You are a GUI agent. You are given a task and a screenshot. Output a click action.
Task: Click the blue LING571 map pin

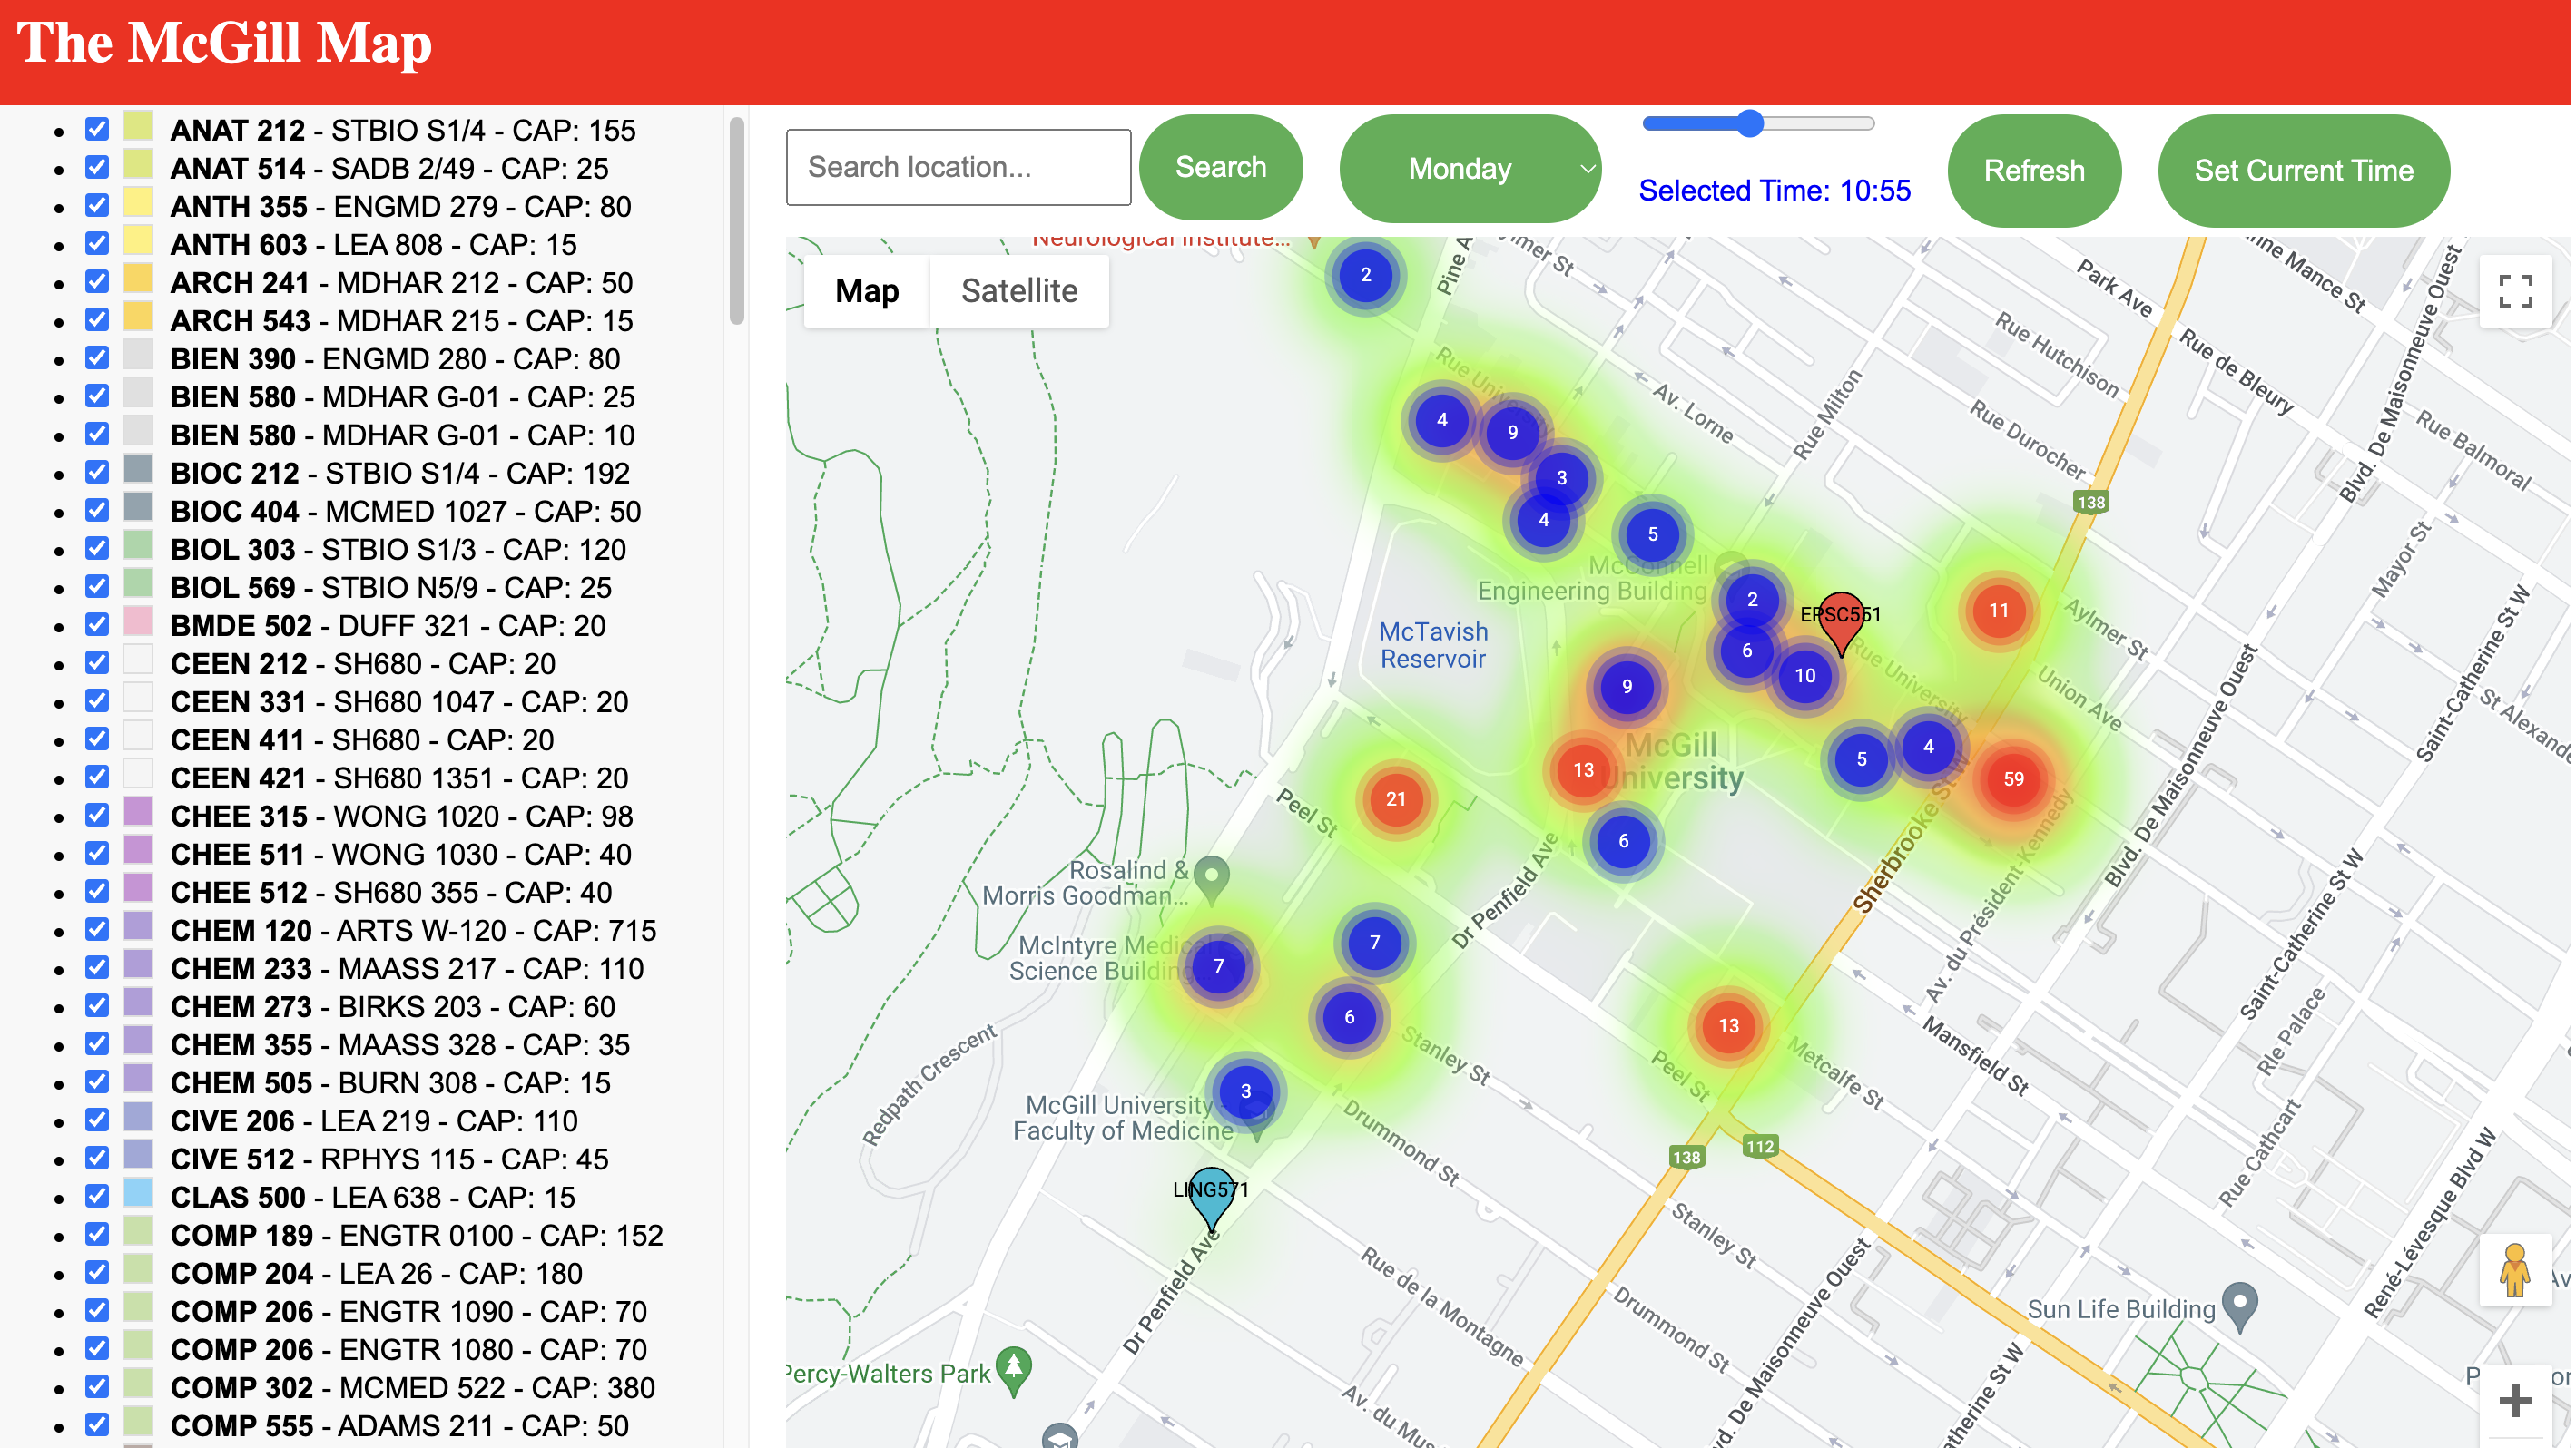(1211, 1196)
